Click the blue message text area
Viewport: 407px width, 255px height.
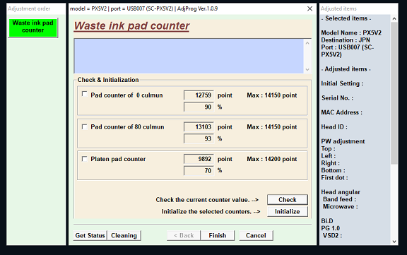coord(189,56)
